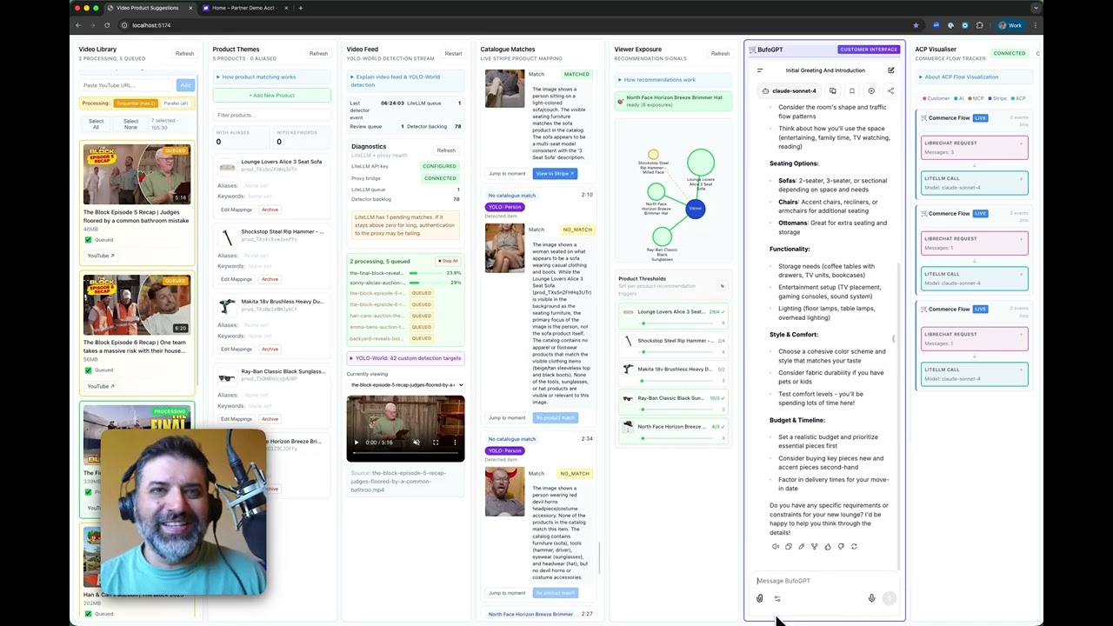Image resolution: width=1113 pixels, height=626 pixels.
Task: Click the microphone icon in the message box
Action: tap(871, 598)
